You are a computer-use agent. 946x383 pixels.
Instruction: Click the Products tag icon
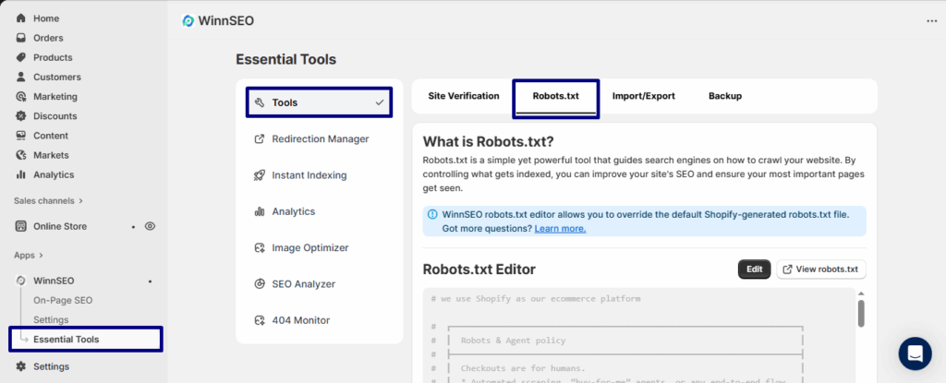click(21, 57)
